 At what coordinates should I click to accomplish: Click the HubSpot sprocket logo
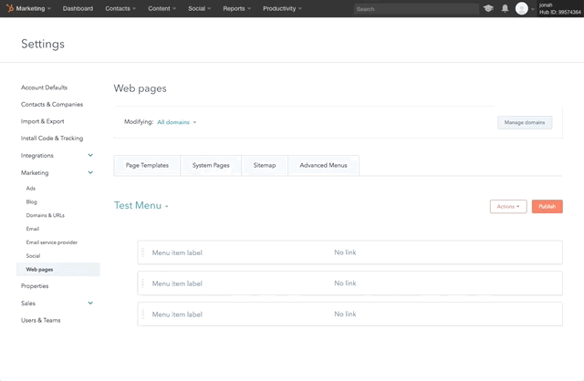[10, 8]
